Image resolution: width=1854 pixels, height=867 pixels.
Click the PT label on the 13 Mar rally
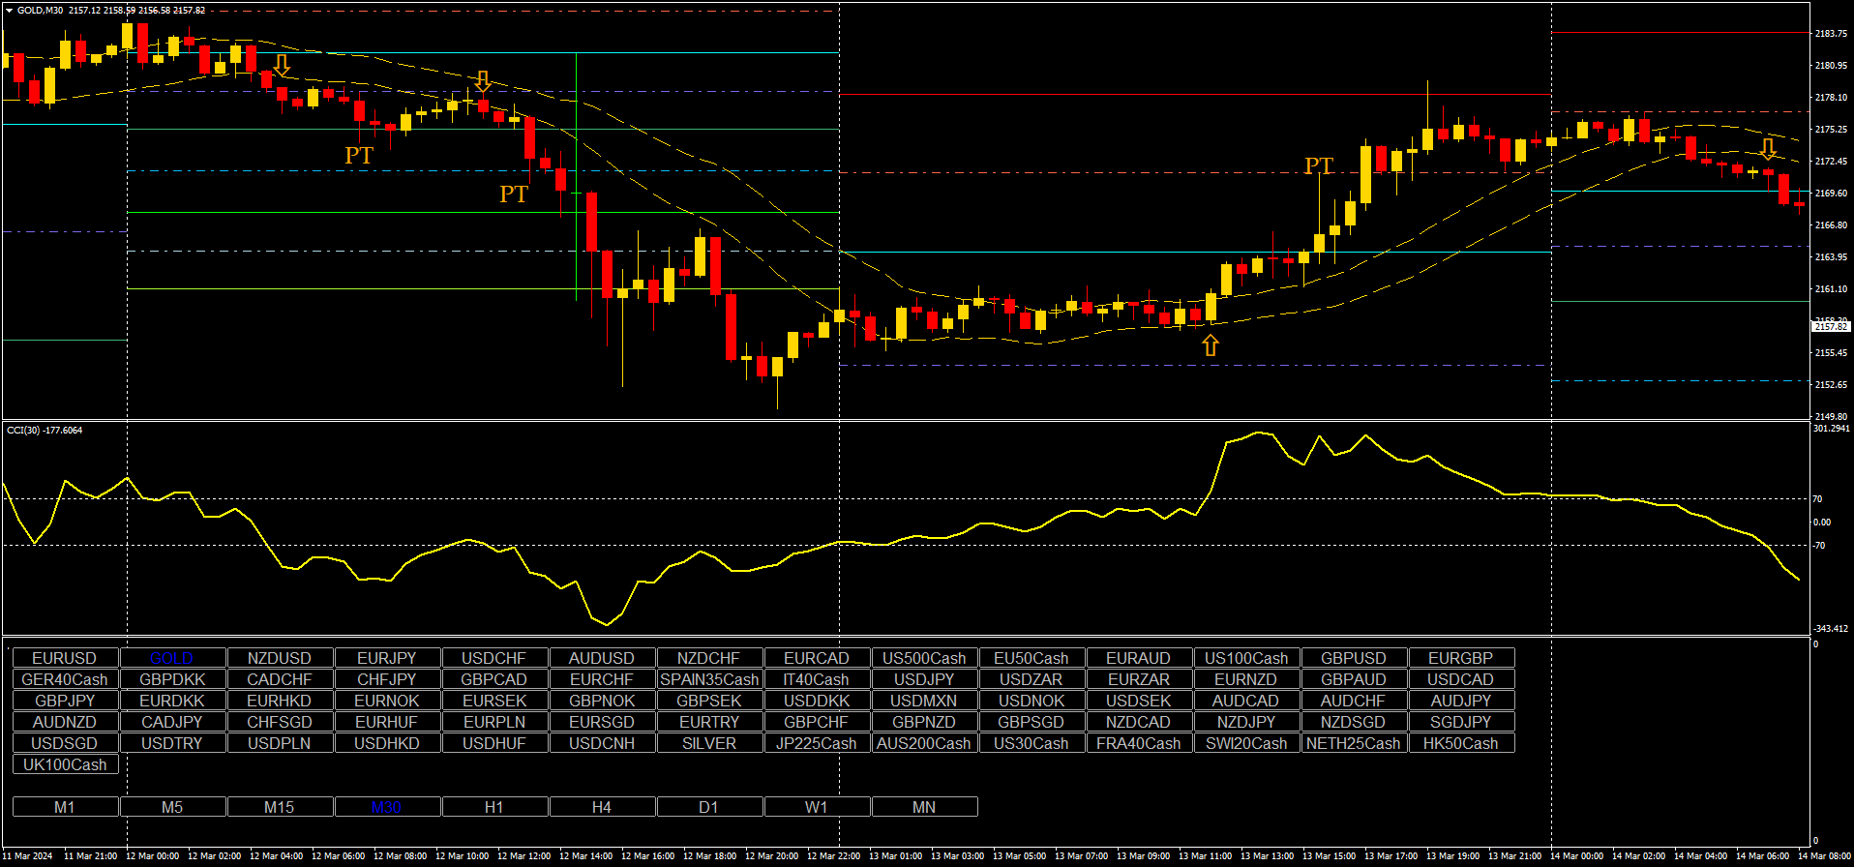pos(1319,166)
